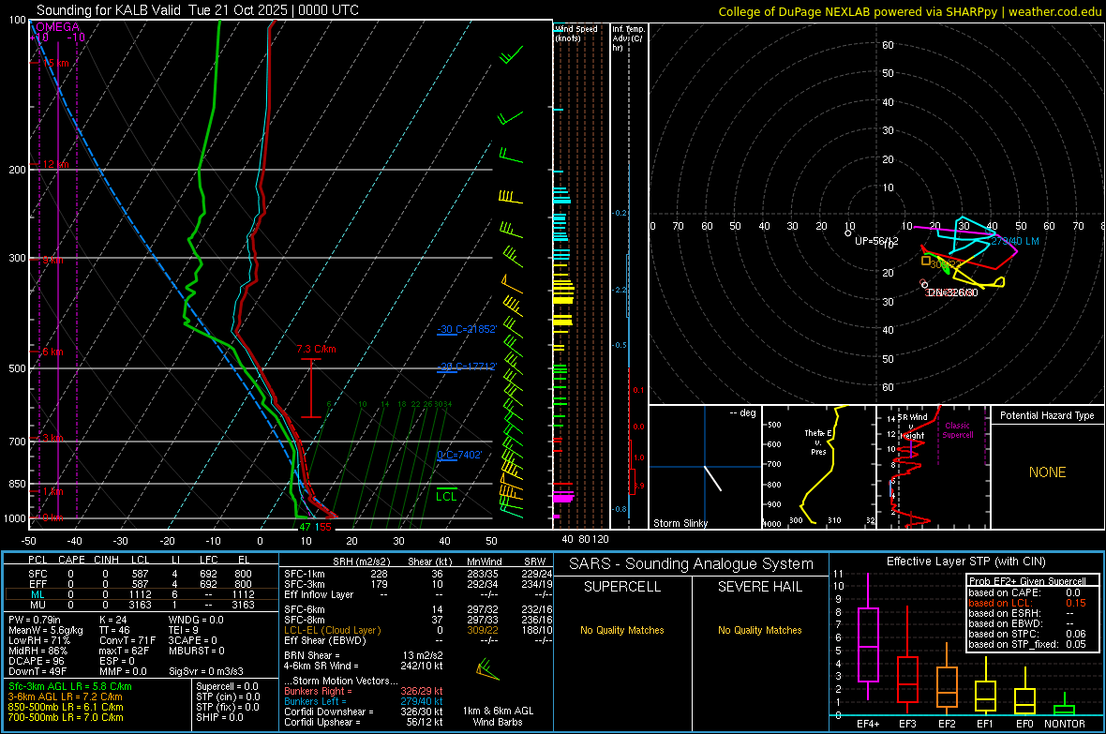Click the 'DCAPE = 96' value
The image size is (1106, 734).
36,661
